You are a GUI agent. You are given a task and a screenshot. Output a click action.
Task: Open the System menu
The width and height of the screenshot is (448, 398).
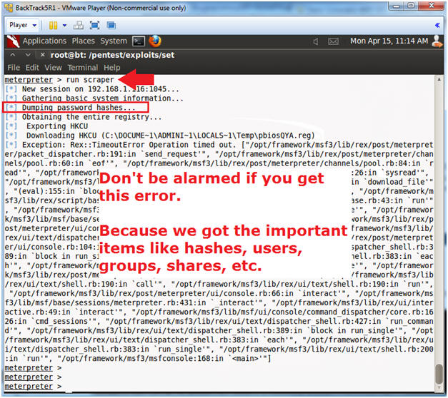tap(114, 41)
